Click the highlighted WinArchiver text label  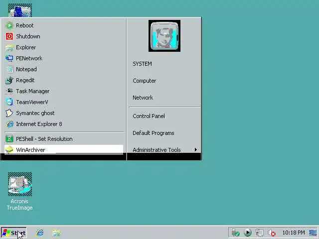tap(30, 150)
